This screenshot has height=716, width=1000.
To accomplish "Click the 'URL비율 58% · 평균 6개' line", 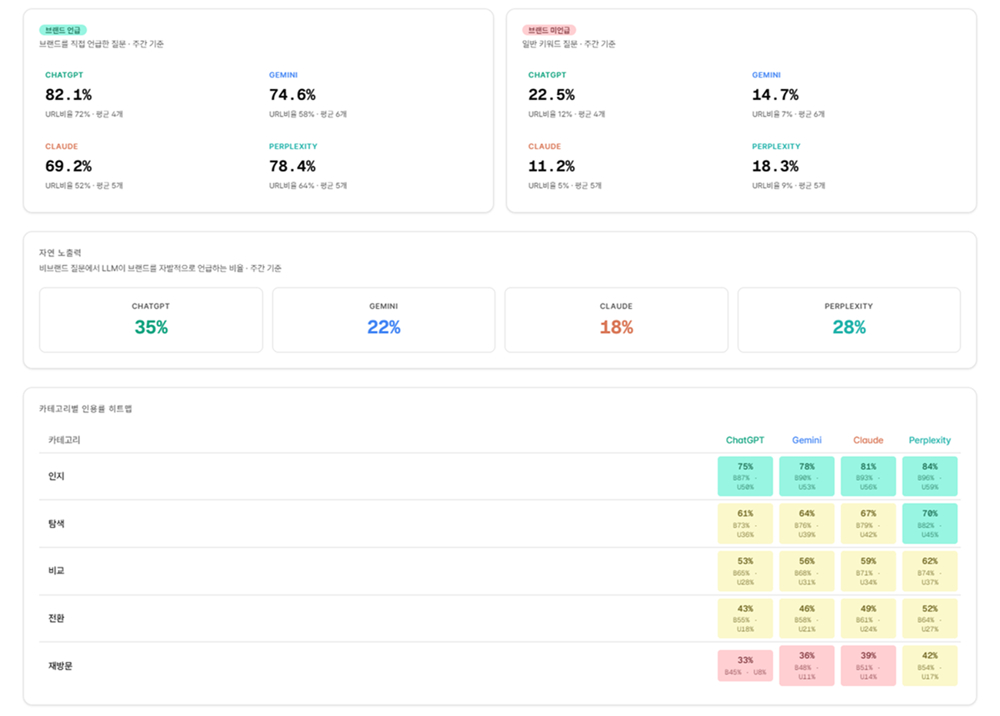I will (x=308, y=114).
